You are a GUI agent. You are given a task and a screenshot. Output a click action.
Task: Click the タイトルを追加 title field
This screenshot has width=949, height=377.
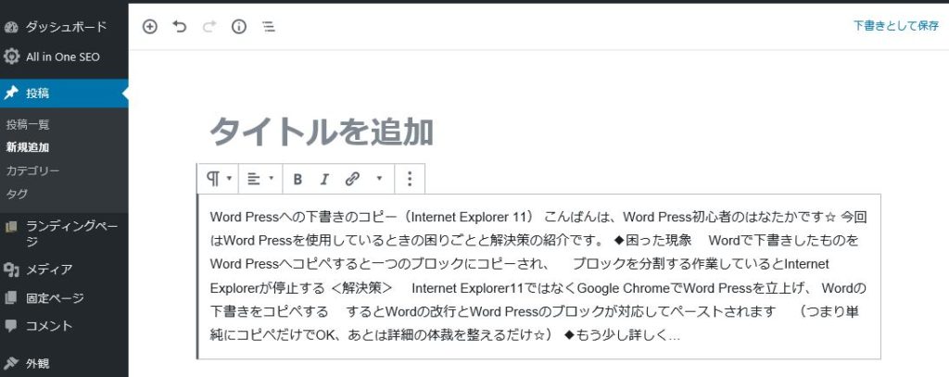(322, 132)
